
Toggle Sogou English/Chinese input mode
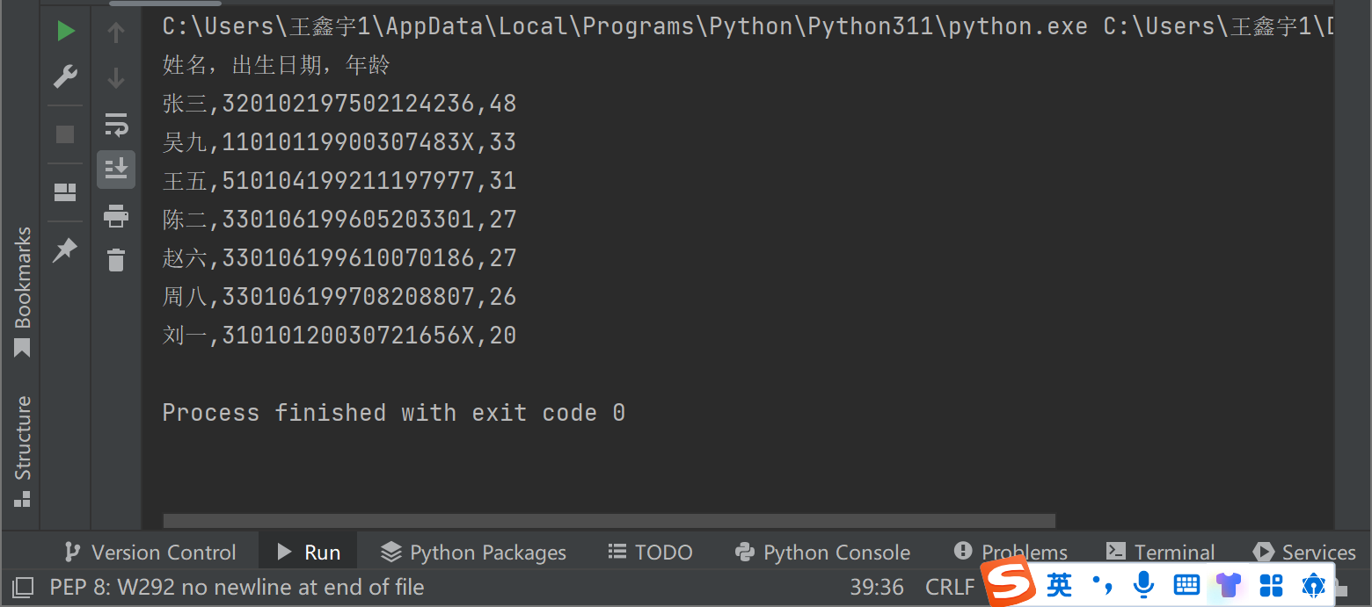point(1060,585)
